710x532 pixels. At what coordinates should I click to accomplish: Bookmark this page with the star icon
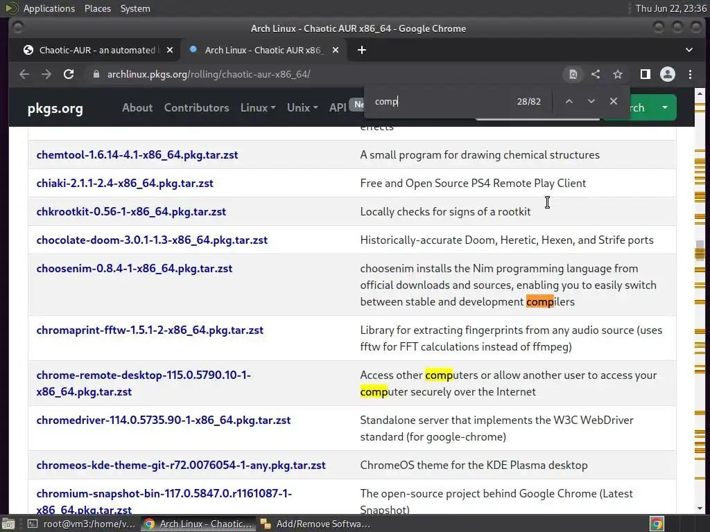tap(618, 74)
